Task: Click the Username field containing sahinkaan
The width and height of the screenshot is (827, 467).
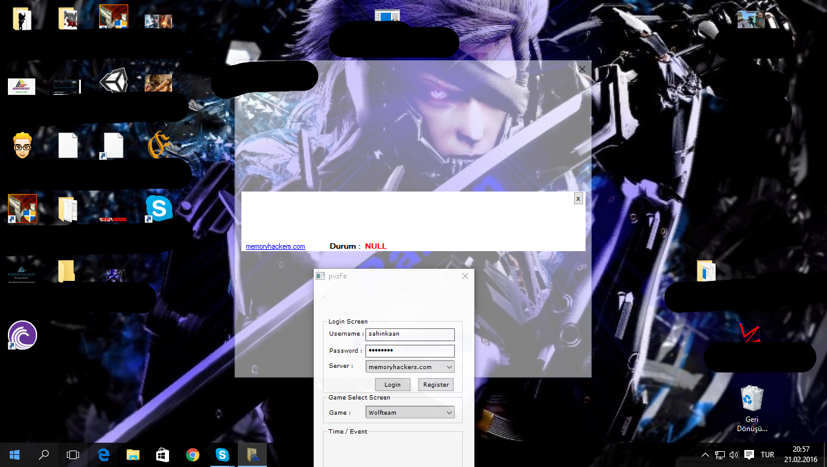Action: (x=410, y=334)
